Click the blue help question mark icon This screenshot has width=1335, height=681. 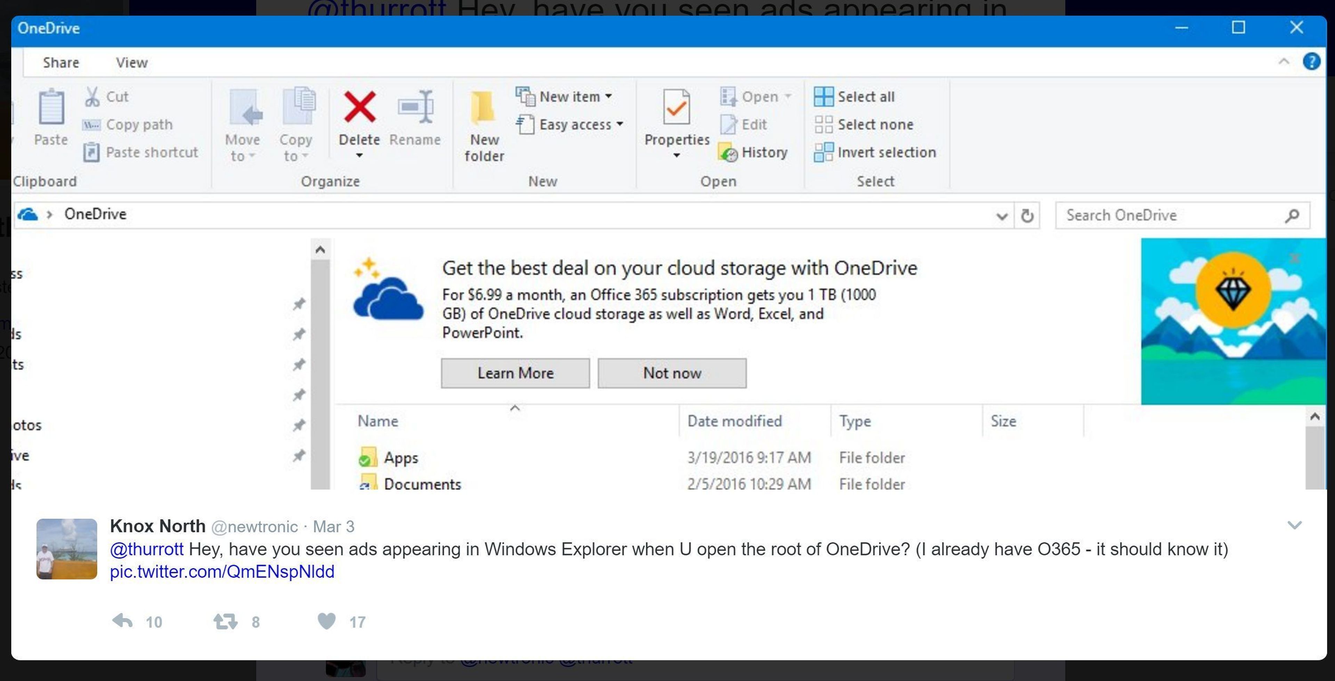tap(1311, 62)
